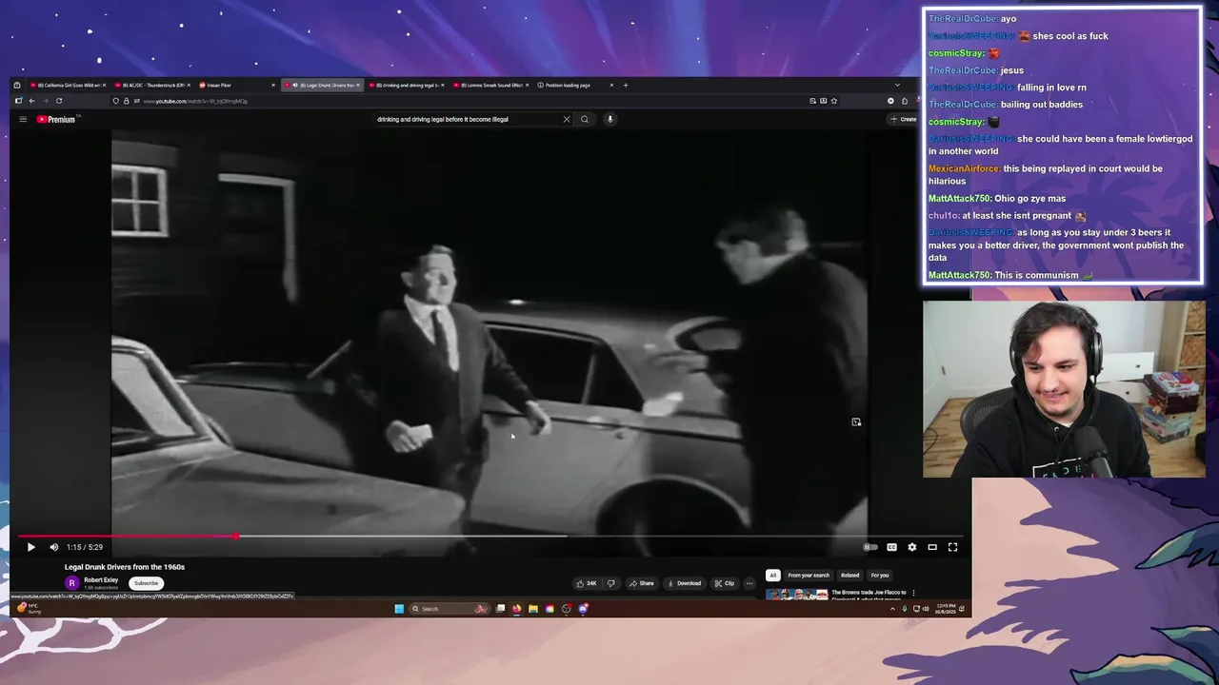Bookmark this page star icon
Screen dimensions: 1219x685
click(x=834, y=101)
